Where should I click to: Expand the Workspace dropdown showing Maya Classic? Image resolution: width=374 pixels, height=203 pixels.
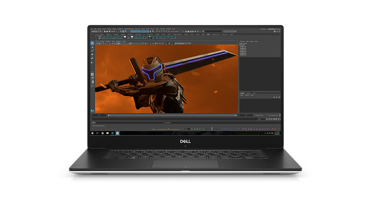pyautogui.click(x=274, y=29)
